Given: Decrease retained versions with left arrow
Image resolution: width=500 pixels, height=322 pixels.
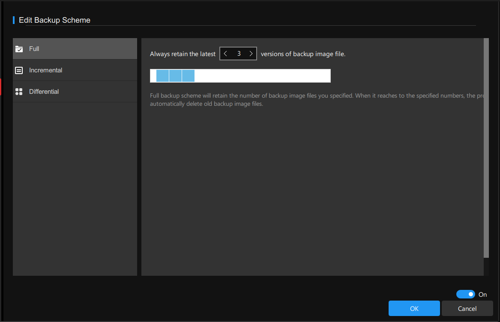Looking at the screenshot, I should coord(225,54).
